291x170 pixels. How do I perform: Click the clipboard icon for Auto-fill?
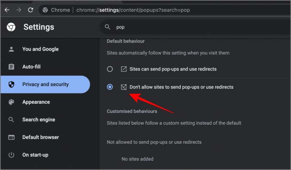coord(11,67)
